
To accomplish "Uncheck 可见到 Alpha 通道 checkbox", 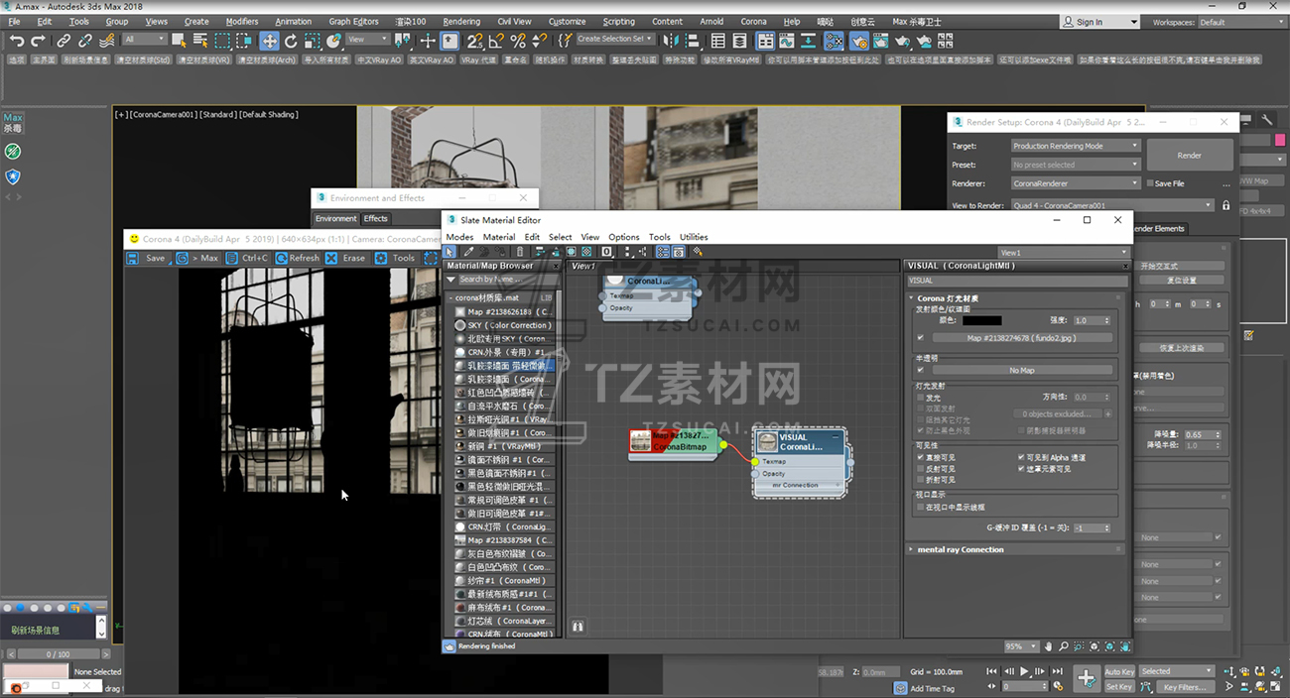I will point(1022,458).
